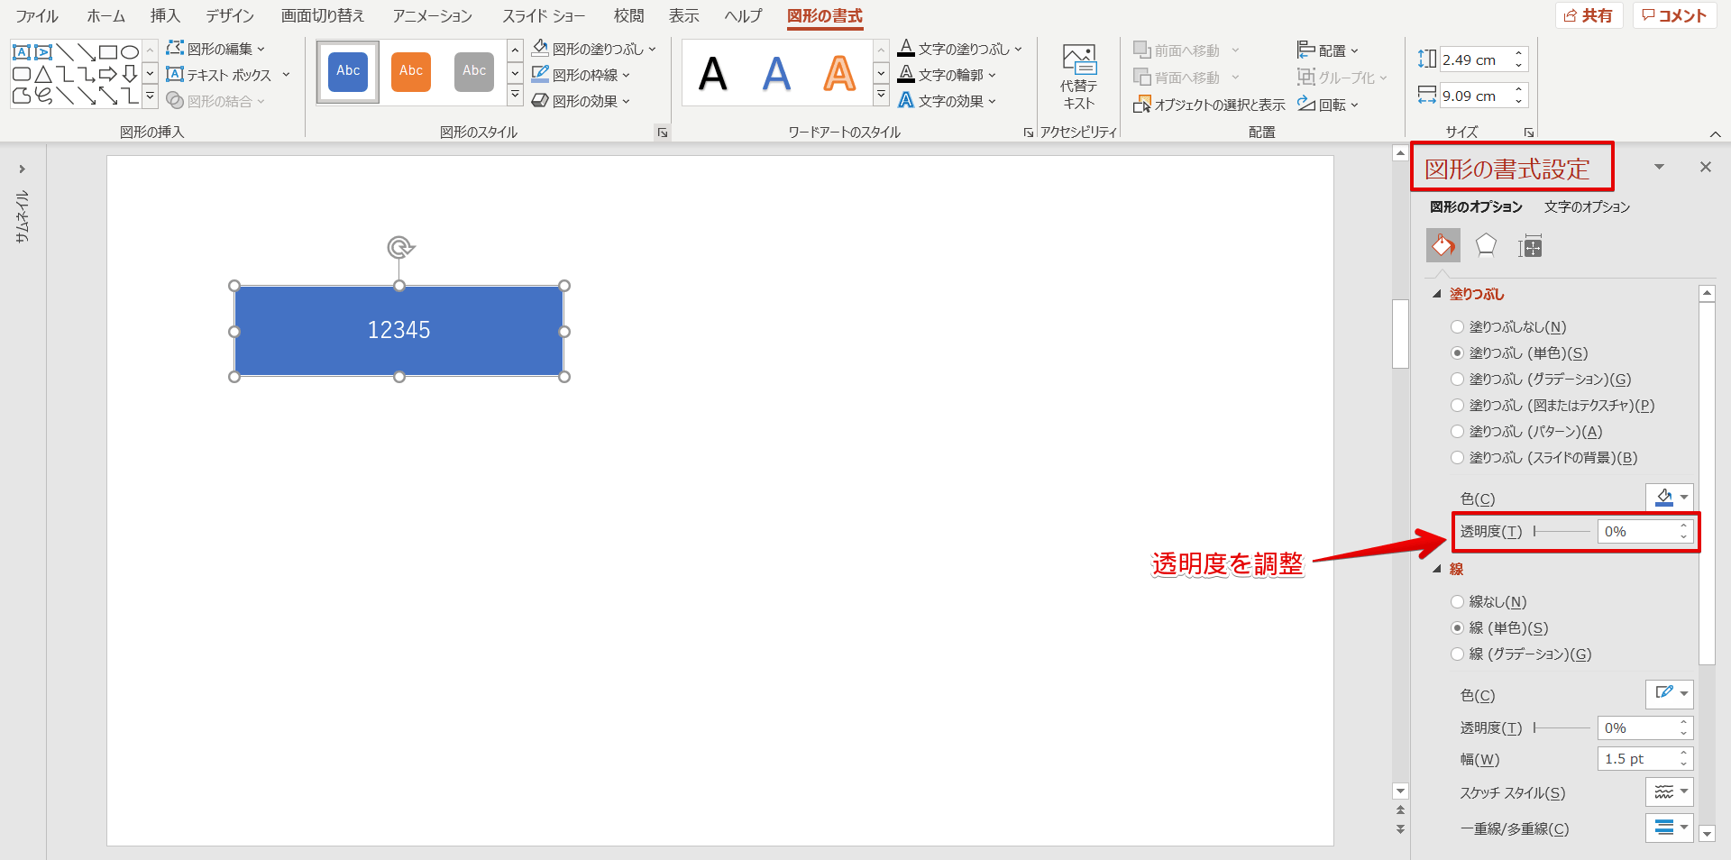This screenshot has height=860, width=1731.
Task: Expand the サムネイル thumbnail pane
Action: point(23,169)
